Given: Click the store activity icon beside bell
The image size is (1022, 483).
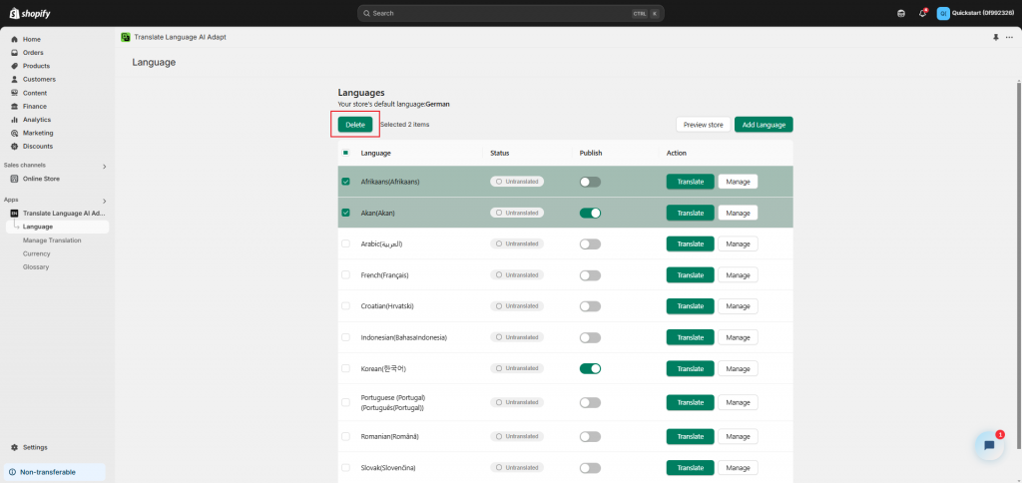Looking at the screenshot, I should tap(902, 13).
